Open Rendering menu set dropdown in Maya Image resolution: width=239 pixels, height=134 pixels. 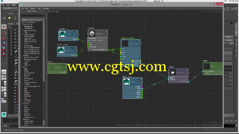point(10,8)
